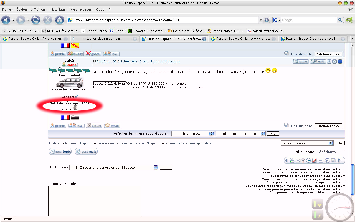
Task: Click the clock icon in topic toolbar
Action: [308, 160]
